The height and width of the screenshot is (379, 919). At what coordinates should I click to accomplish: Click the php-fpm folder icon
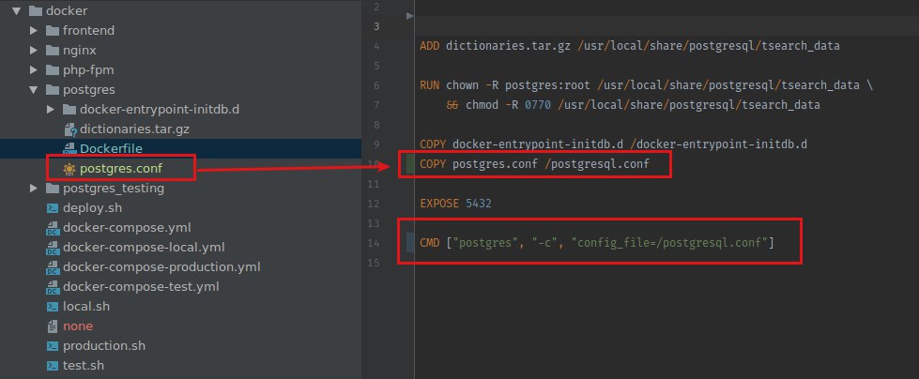click(53, 70)
